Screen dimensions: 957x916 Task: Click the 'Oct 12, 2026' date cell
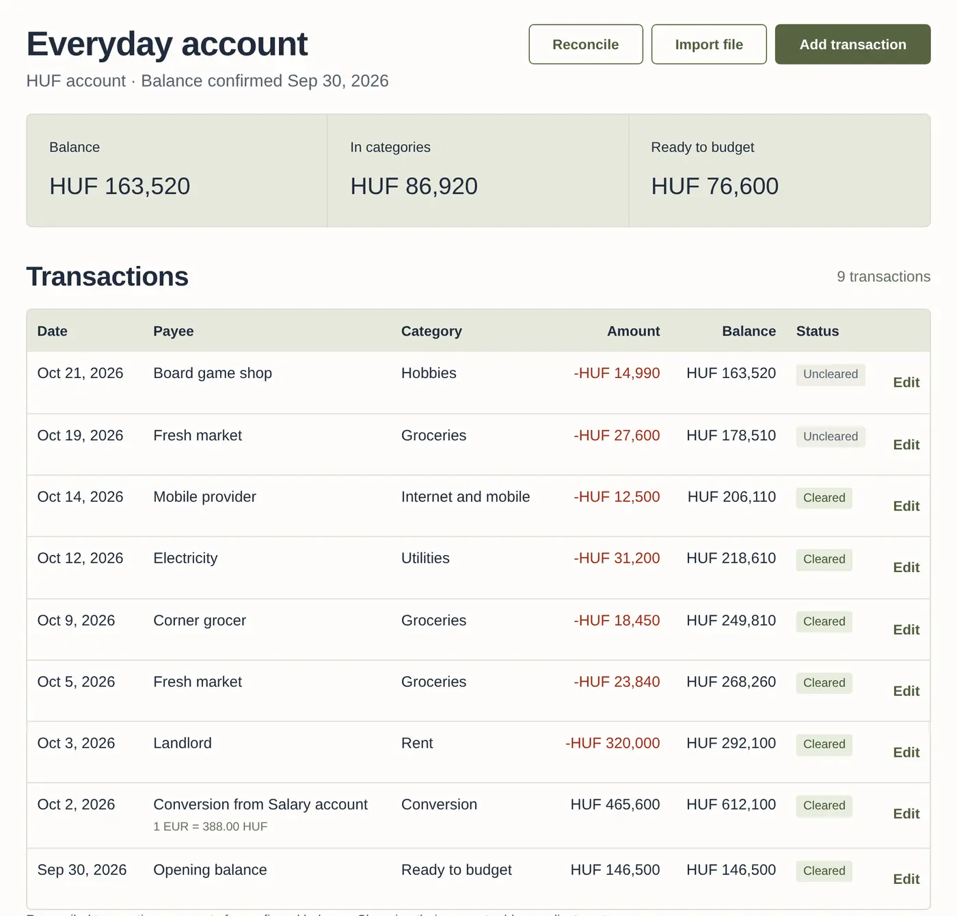coord(81,558)
